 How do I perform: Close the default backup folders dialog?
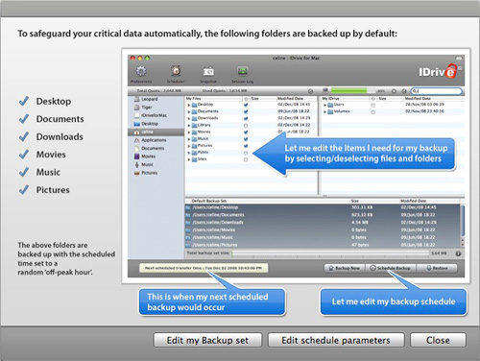[438, 340]
